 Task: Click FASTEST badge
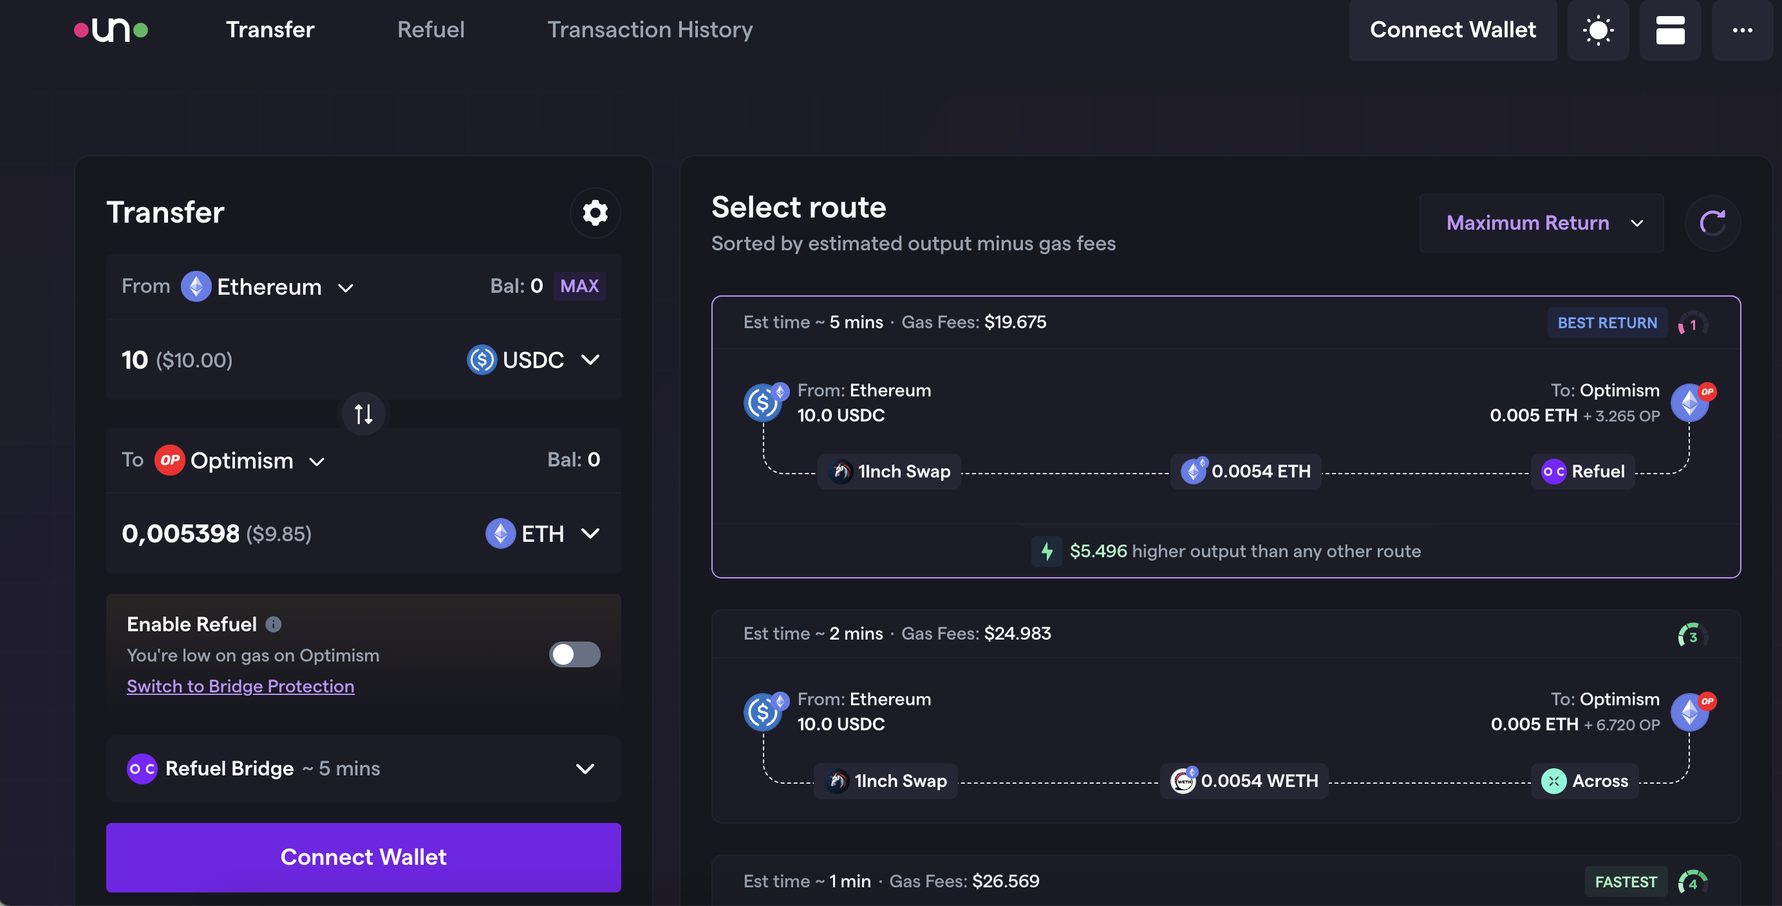[x=1626, y=882]
